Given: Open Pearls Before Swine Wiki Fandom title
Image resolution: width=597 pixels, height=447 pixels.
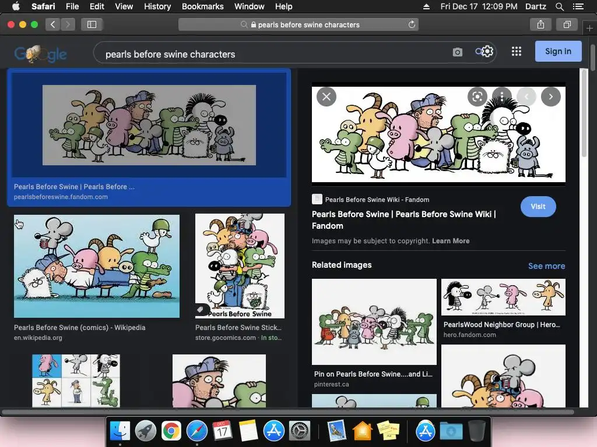Looking at the screenshot, I should click(x=403, y=219).
